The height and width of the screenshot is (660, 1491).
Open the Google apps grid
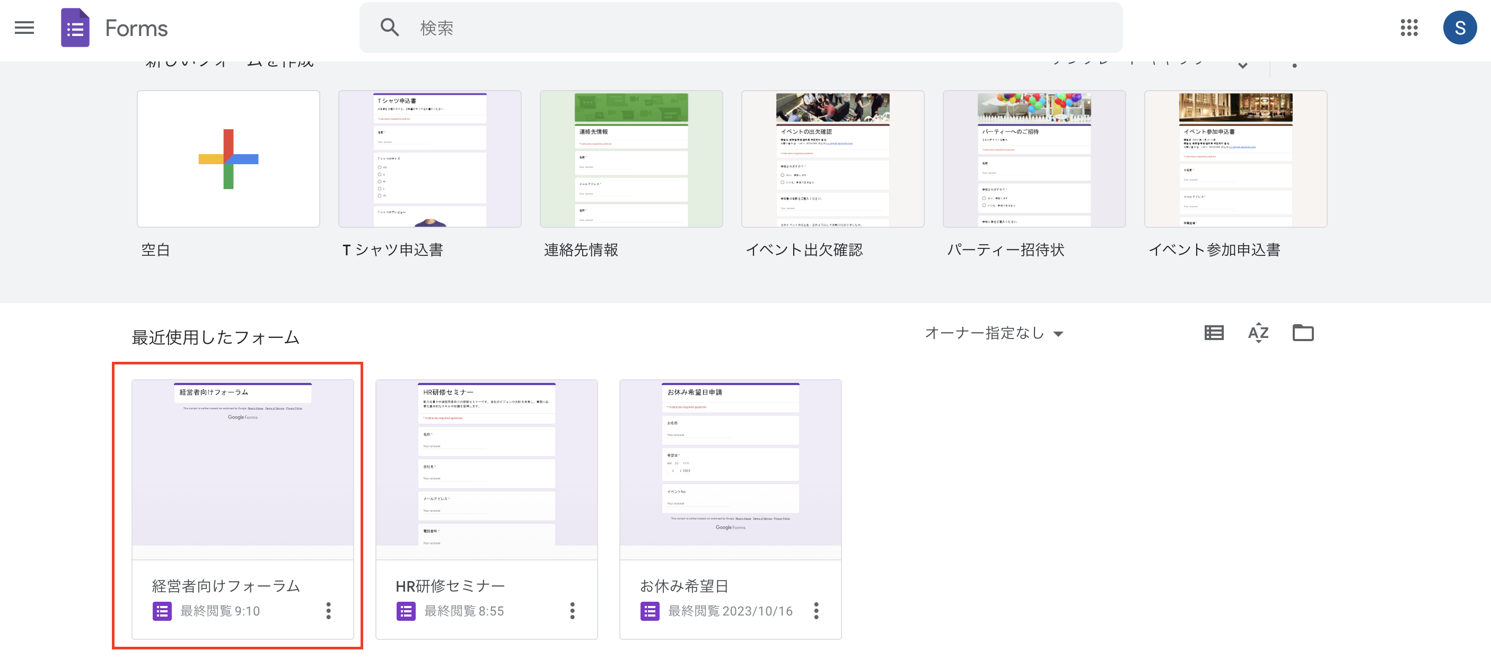click(1409, 27)
